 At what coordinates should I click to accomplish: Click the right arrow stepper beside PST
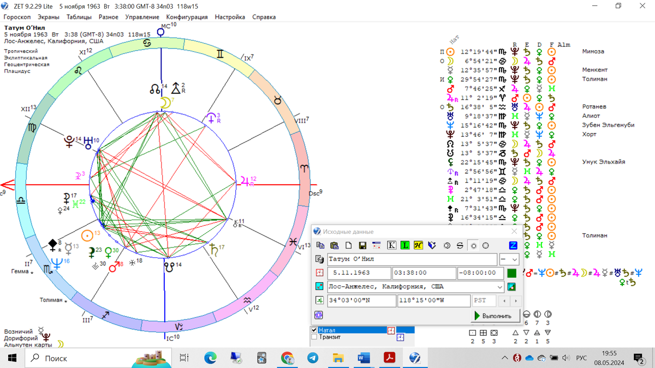tap(515, 300)
